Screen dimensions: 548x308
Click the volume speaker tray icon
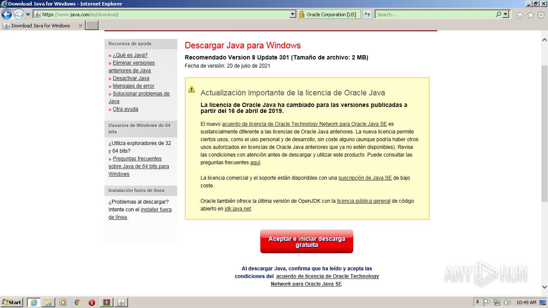click(x=507, y=302)
